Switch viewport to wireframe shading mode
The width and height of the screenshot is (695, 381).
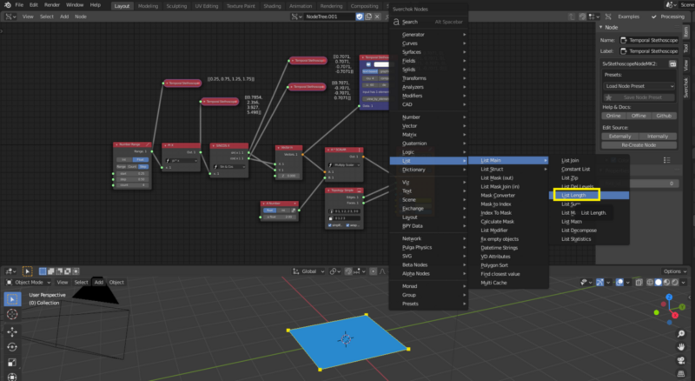[x=650, y=282]
